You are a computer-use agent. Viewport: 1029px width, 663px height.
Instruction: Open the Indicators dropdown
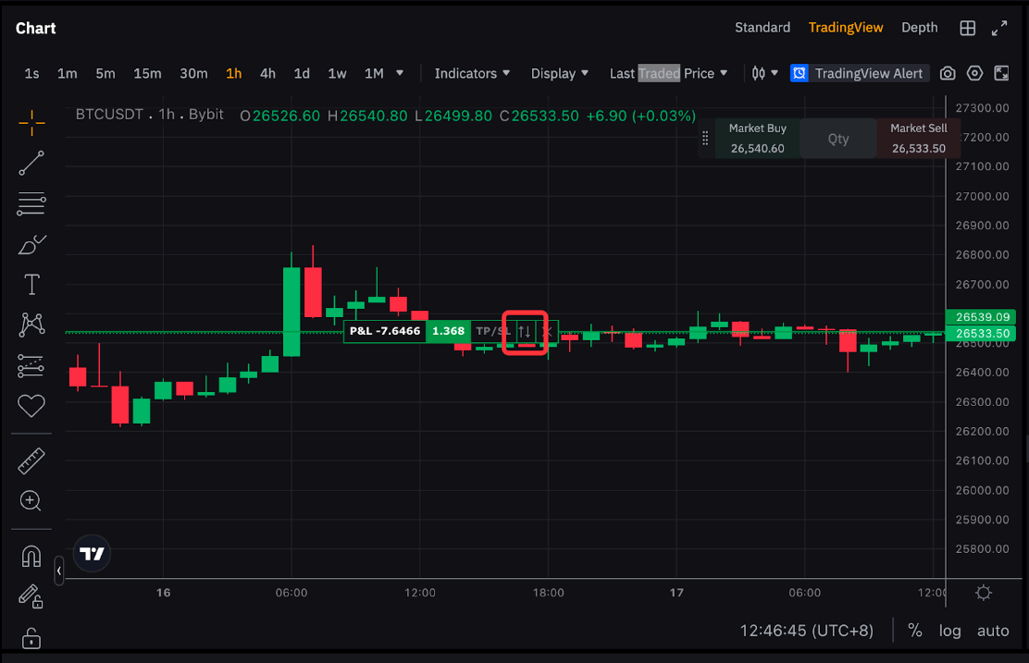pos(471,73)
